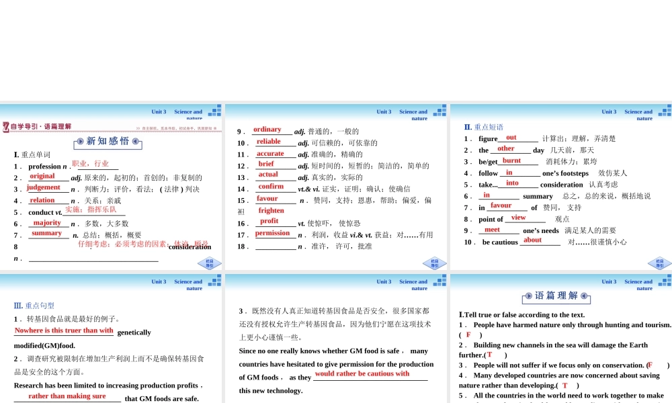Click the red answer 'about' after be cautious
Image resolution: width=672 pixels, height=403 pixels.
coord(533,240)
